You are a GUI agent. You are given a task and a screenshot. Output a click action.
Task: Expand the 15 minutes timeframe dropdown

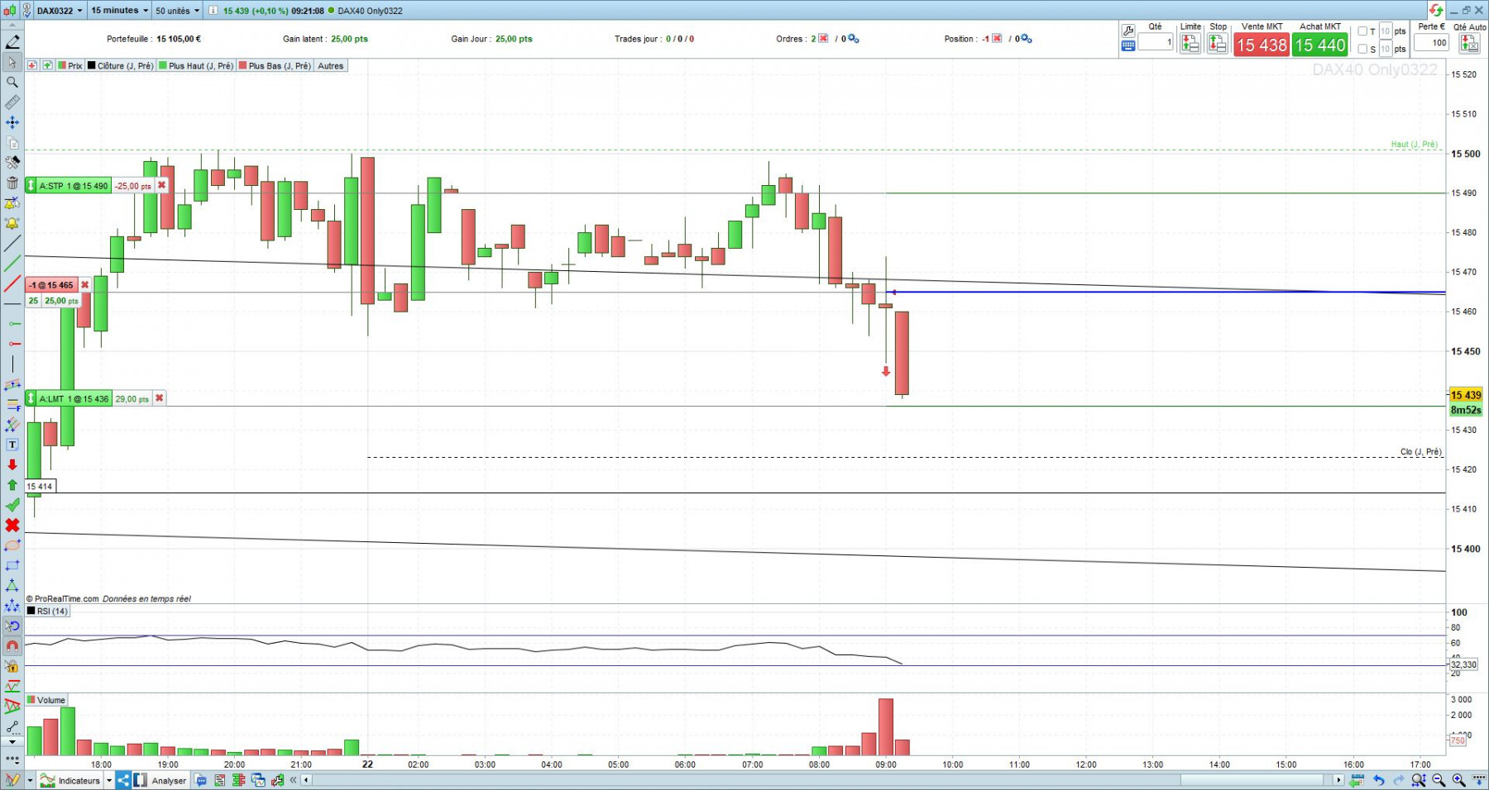119,11
